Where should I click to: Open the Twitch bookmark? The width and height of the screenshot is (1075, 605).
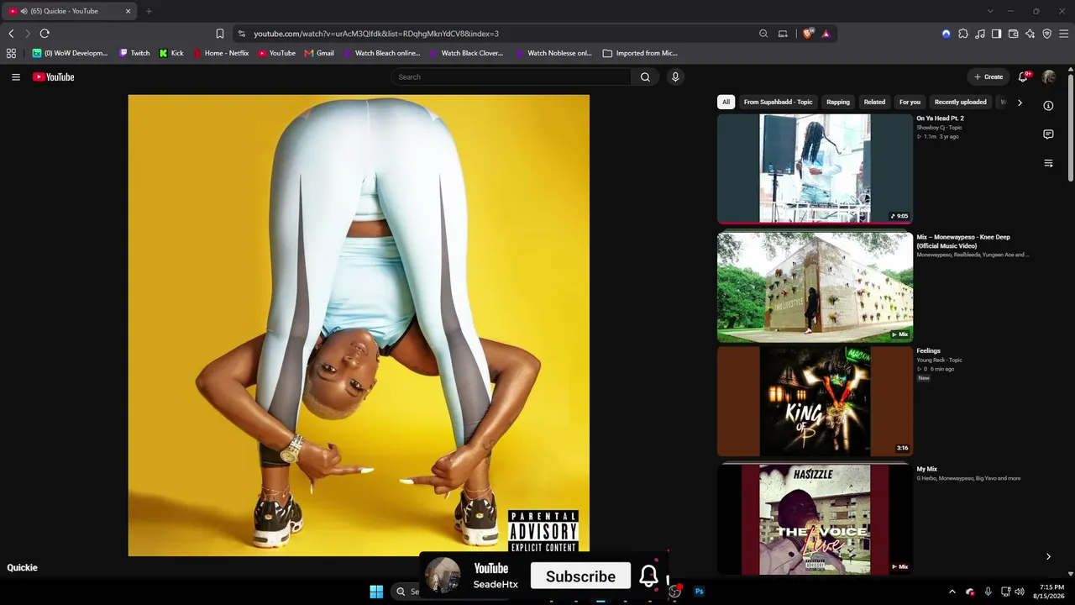[x=134, y=53]
